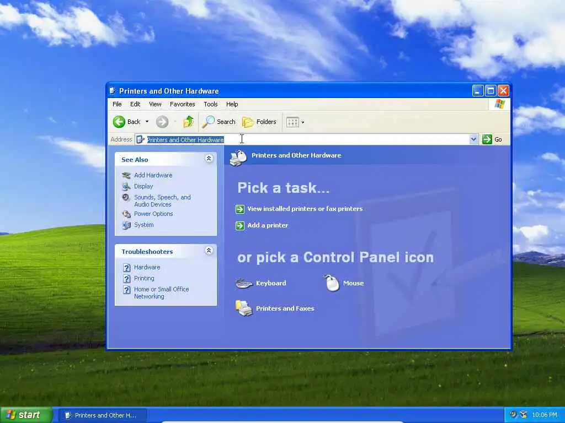Open the Mouse text link
The width and height of the screenshot is (565, 423).
click(353, 283)
